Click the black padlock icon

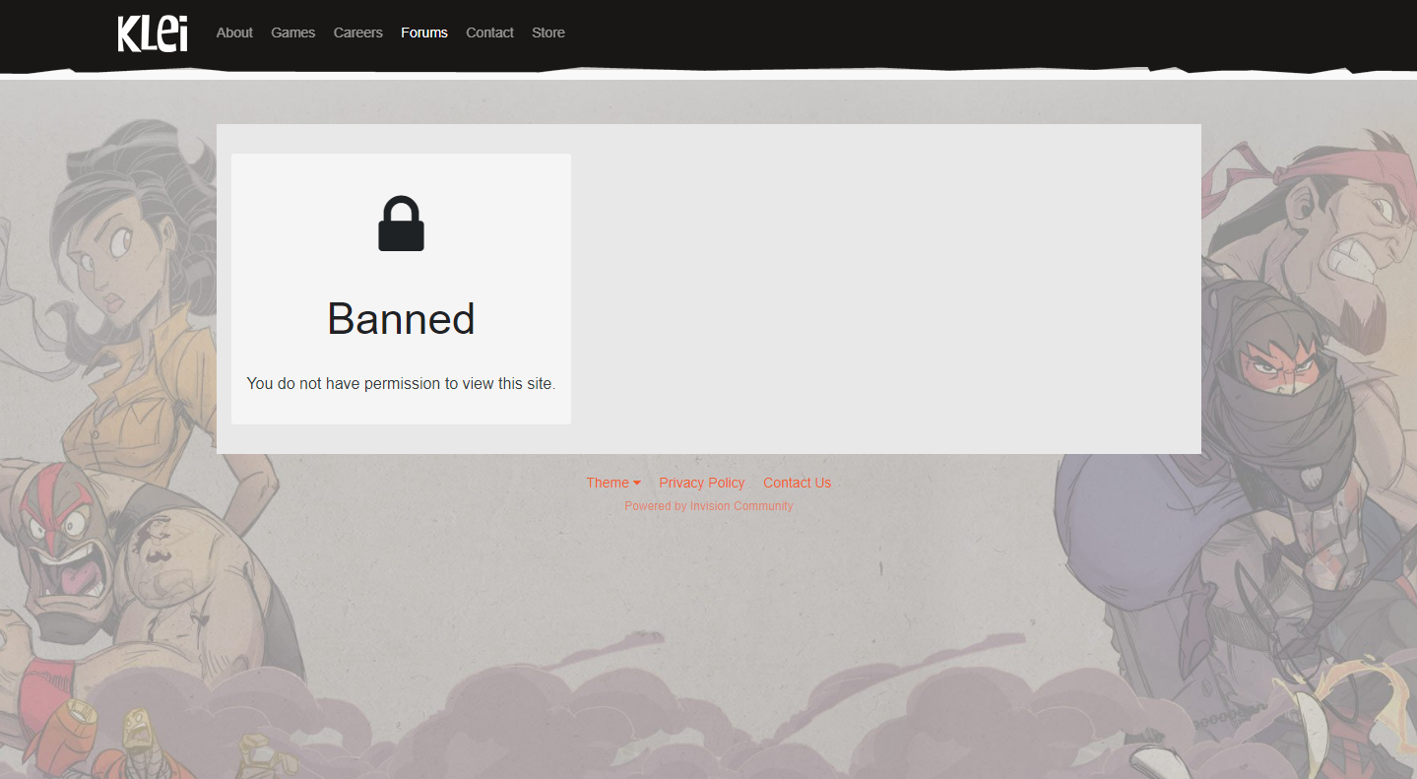pos(401,225)
